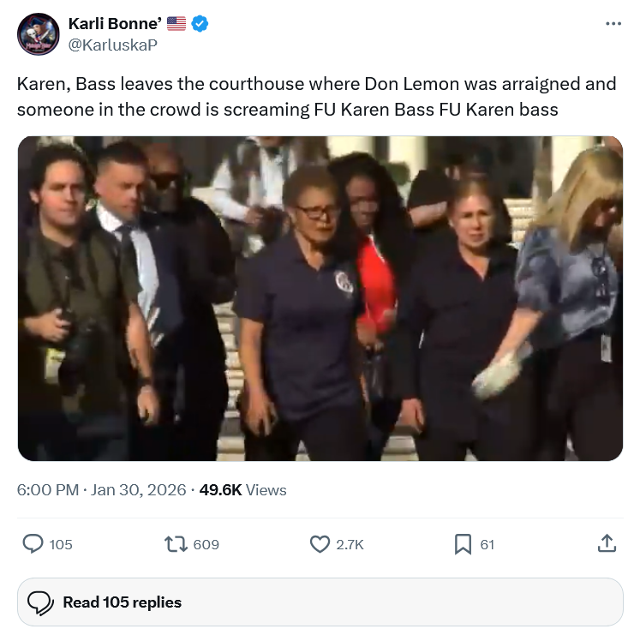This screenshot has width=640, height=635.
Task: Click the 49.6K Views count
Action: [242, 489]
